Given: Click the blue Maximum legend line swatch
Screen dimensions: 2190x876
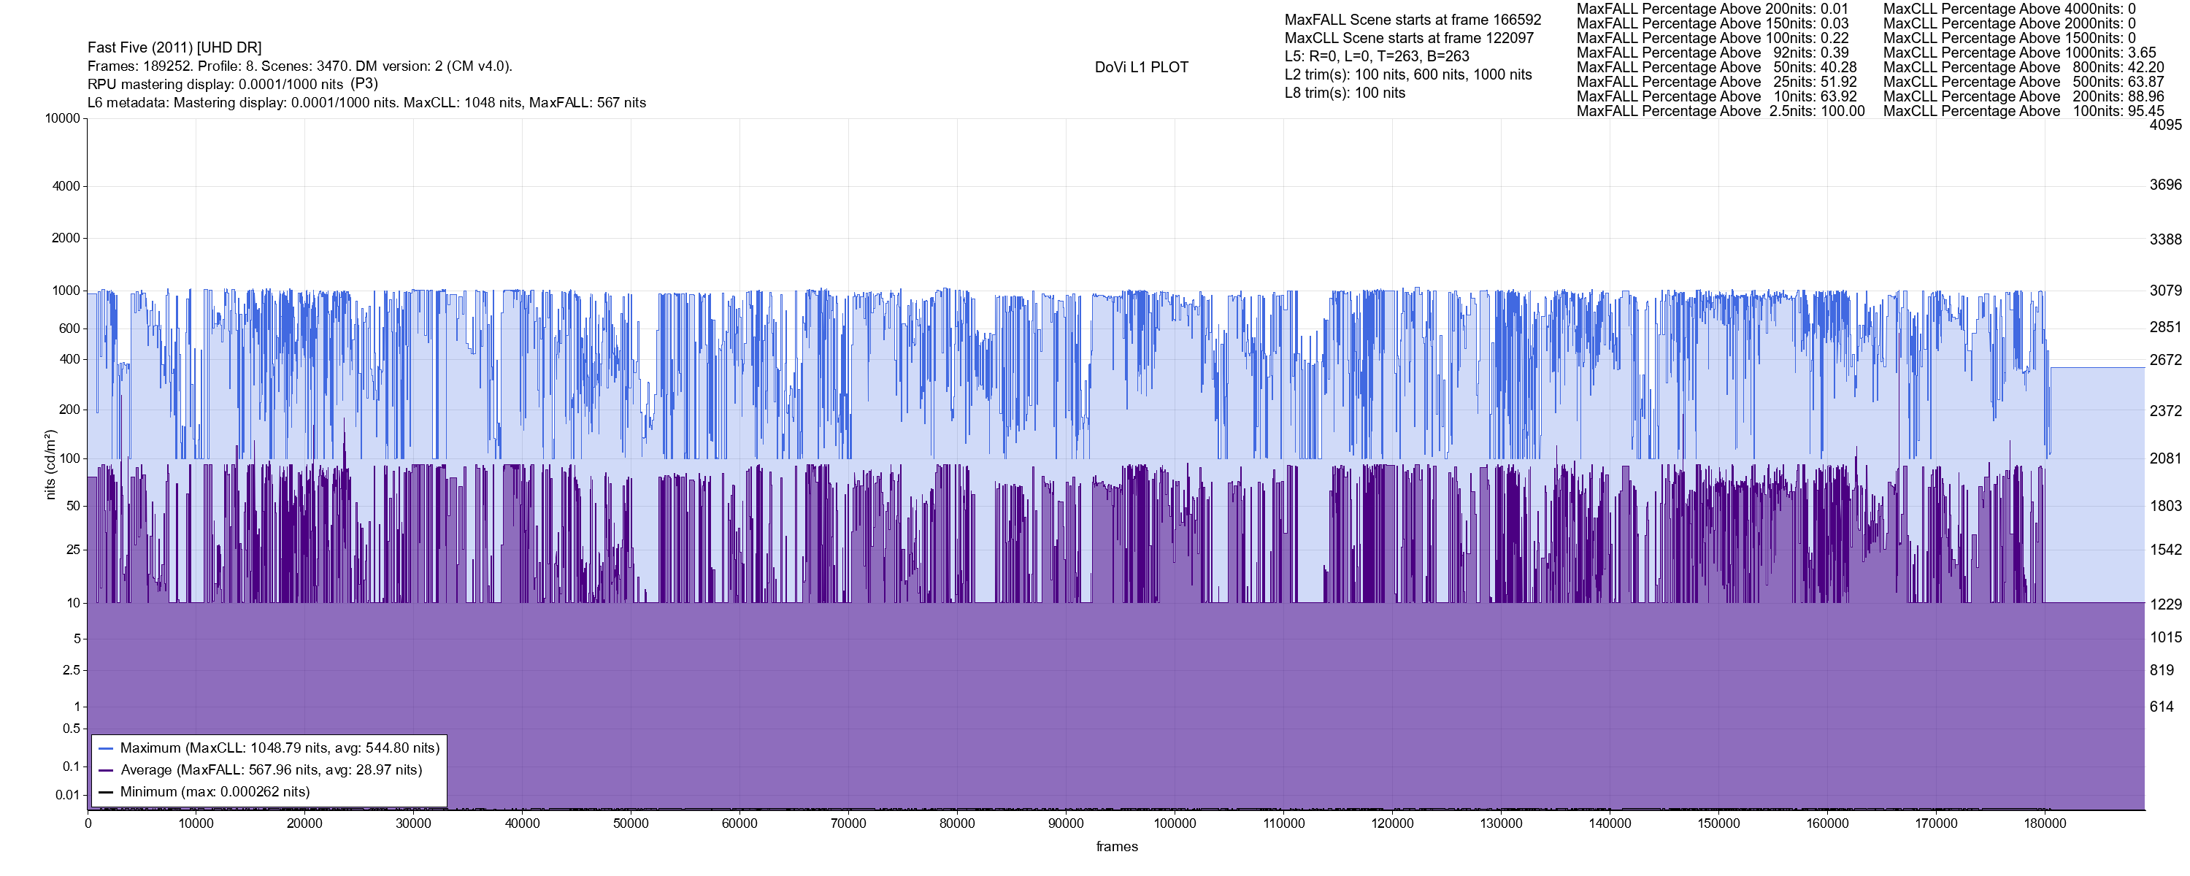Looking at the screenshot, I should pos(107,749).
